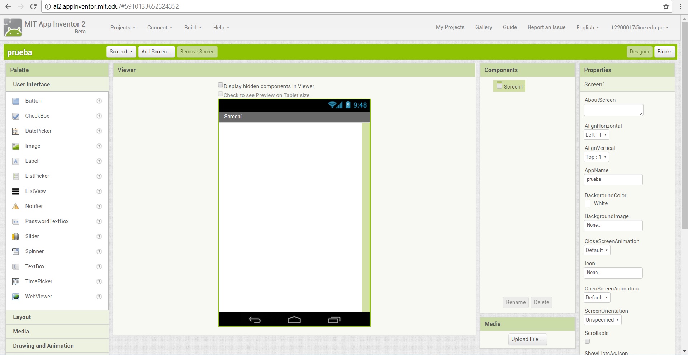
Task: Click the ListView component icon
Action: pos(16,191)
